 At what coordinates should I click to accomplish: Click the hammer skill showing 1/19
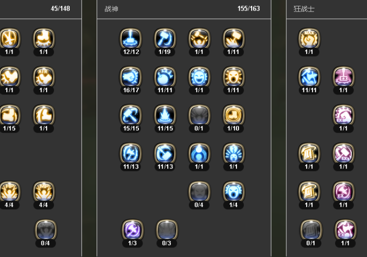tap(165, 39)
